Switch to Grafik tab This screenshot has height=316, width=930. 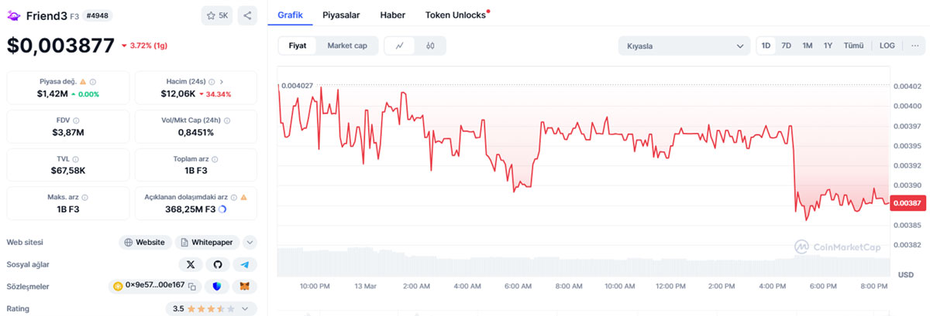pos(290,15)
